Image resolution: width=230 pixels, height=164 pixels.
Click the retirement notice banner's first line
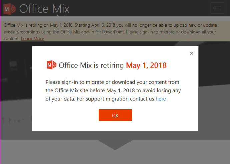[110, 25]
